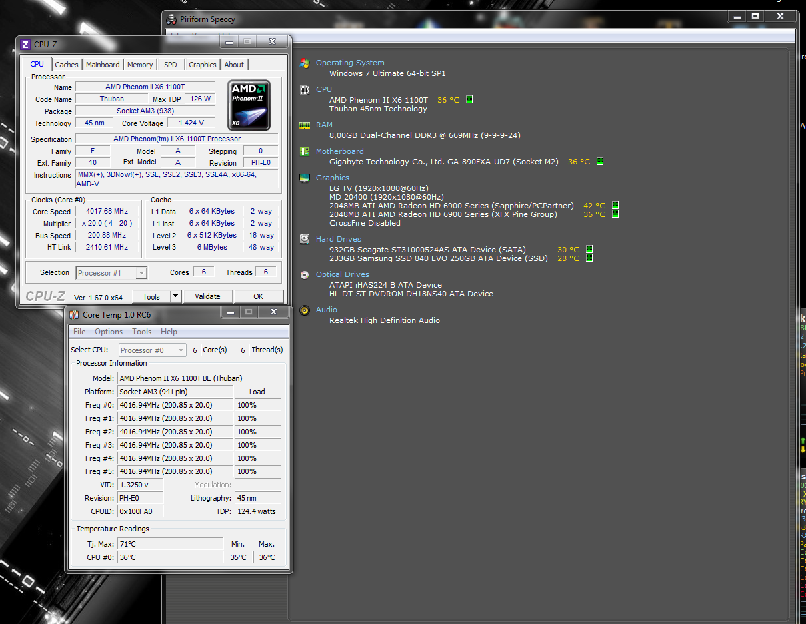Open the Optical Drives section link in Speccy
This screenshot has height=624, width=806.
[343, 274]
